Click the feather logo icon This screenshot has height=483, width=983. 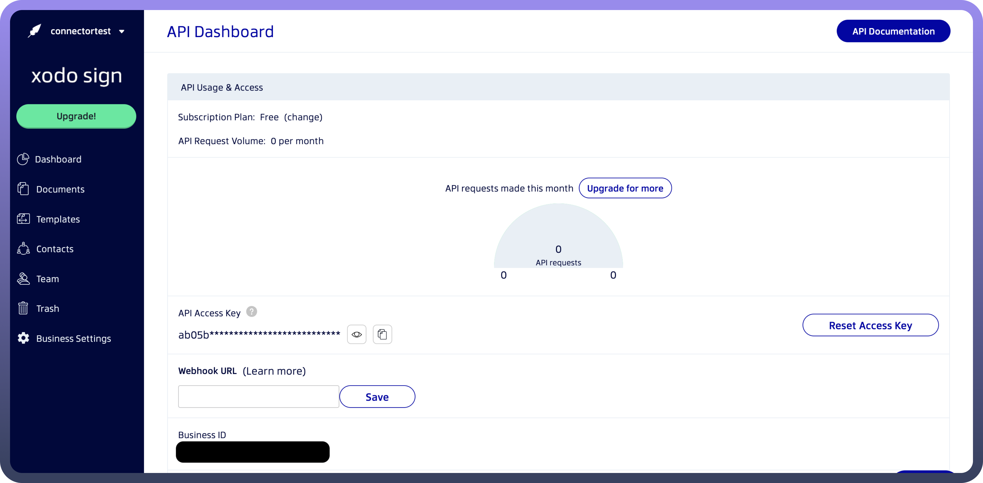click(x=34, y=31)
